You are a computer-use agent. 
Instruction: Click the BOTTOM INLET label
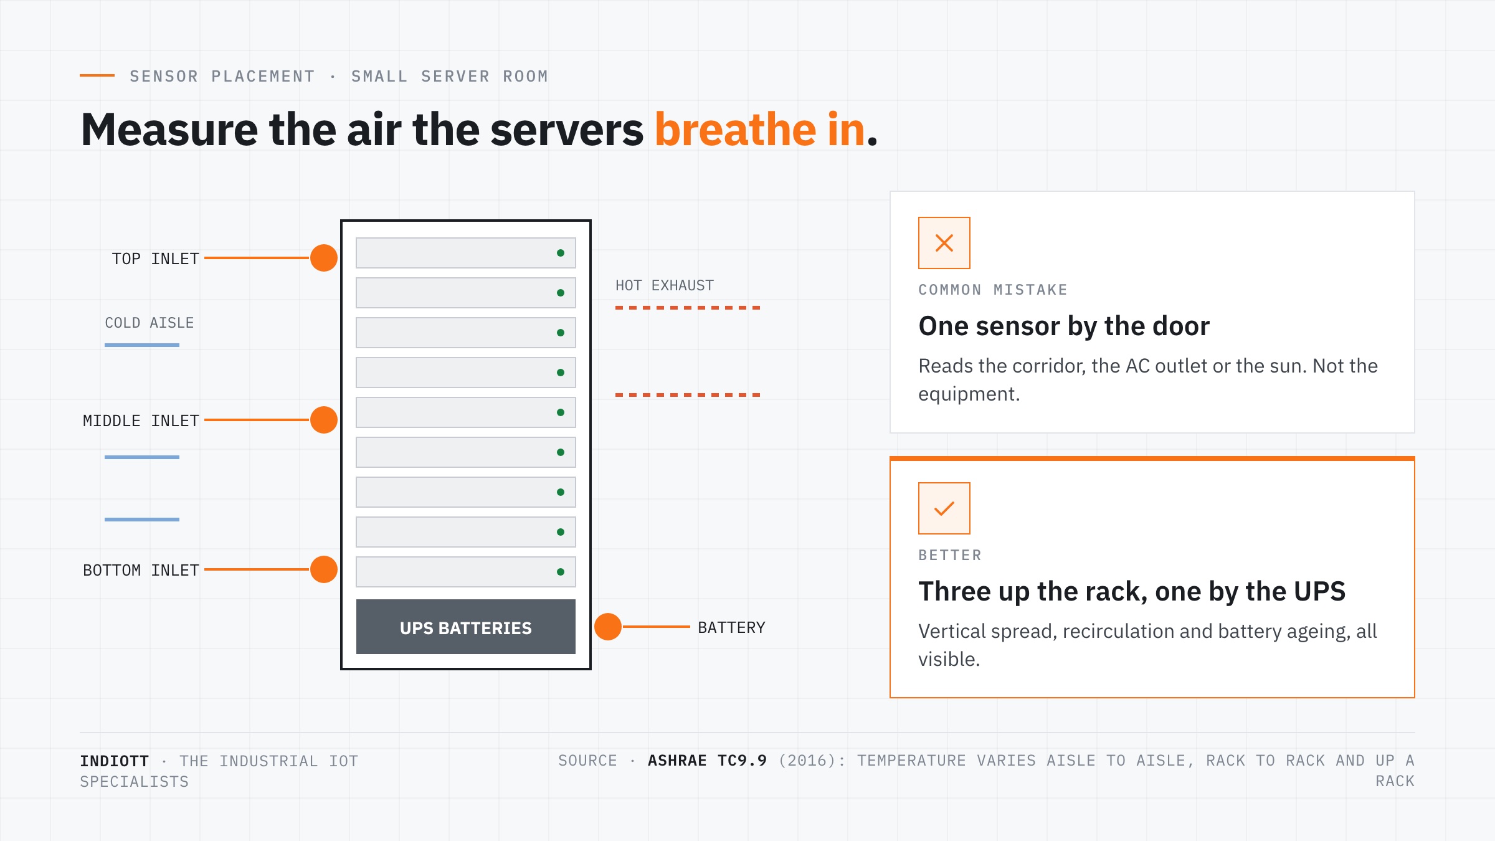pos(141,570)
